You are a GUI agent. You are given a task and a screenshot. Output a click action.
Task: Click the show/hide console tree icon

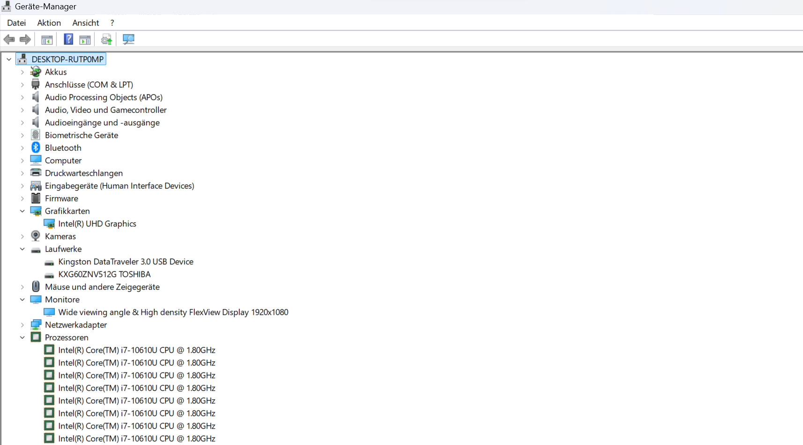(x=47, y=40)
